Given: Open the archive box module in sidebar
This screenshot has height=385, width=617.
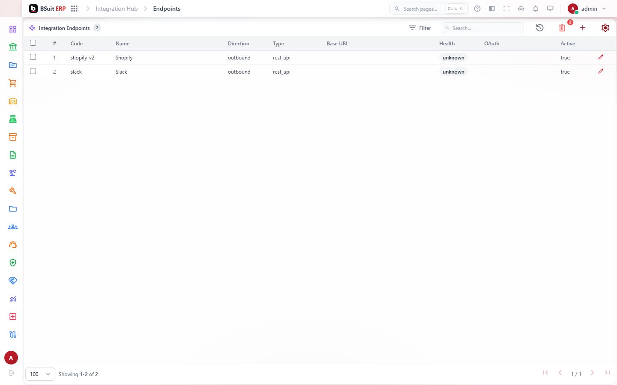Looking at the screenshot, I should click(x=13, y=137).
